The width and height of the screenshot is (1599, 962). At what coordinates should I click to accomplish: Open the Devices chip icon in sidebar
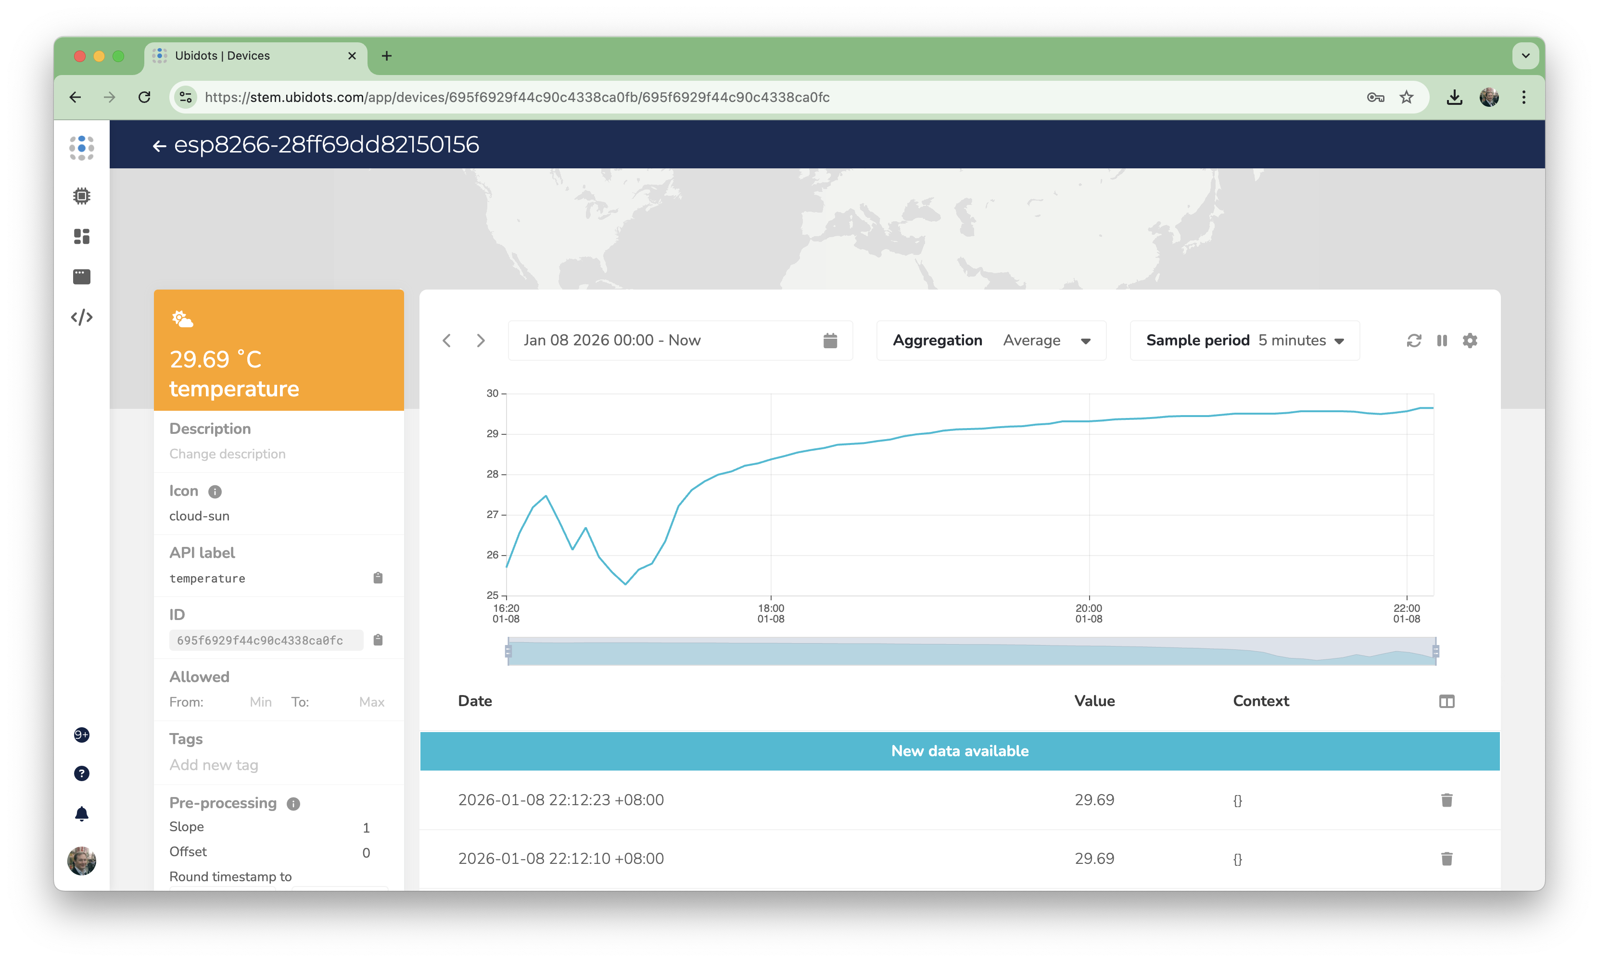click(x=82, y=196)
